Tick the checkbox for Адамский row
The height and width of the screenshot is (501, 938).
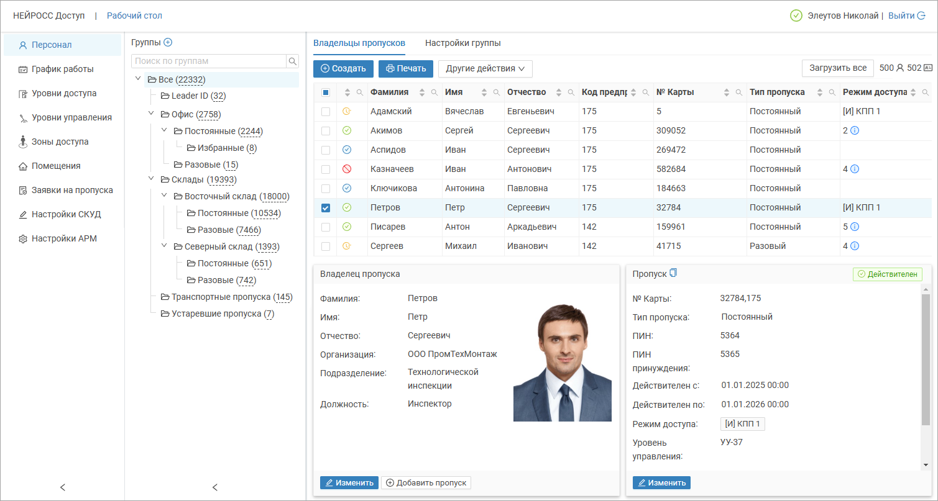click(x=326, y=112)
